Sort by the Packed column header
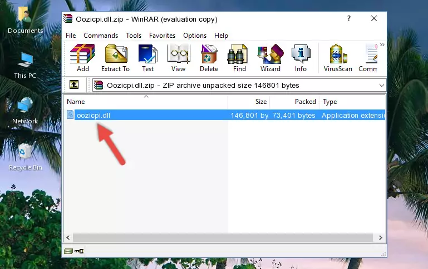The width and height of the screenshot is (428, 269). pos(294,102)
